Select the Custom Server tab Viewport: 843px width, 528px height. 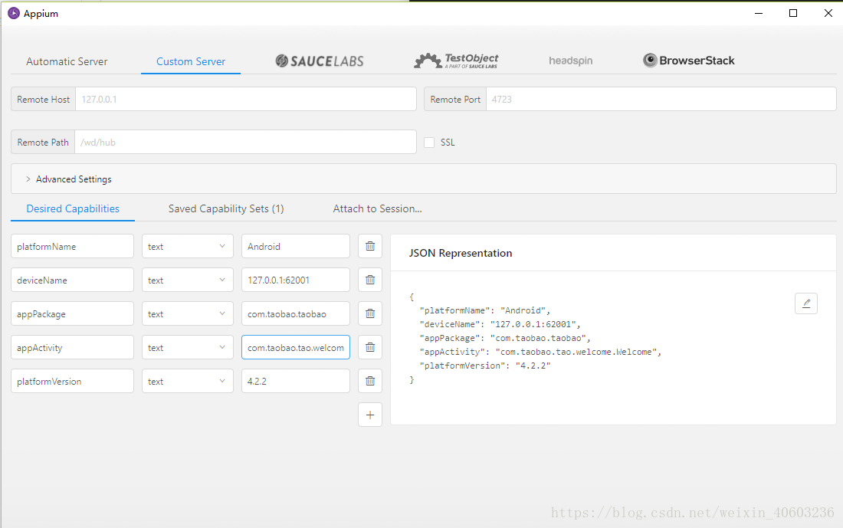tap(191, 61)
